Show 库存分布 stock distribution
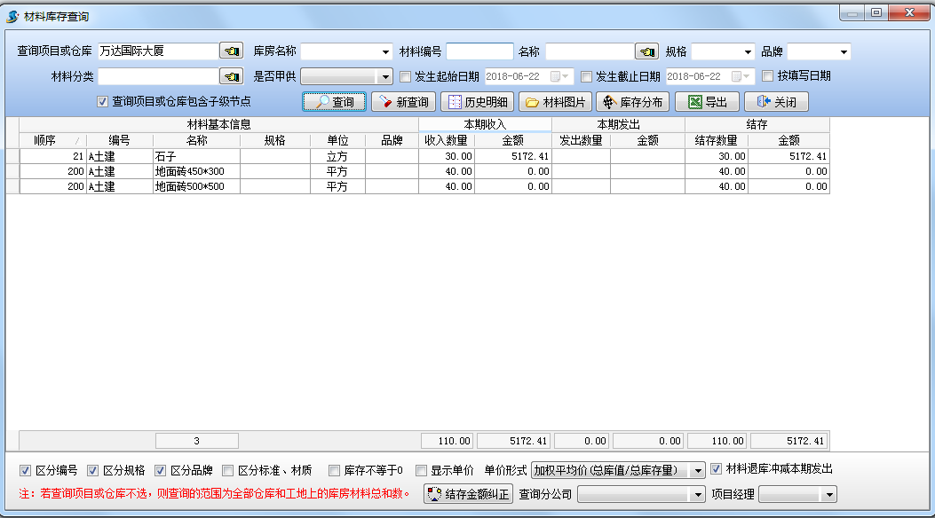 [x=631, y=102]
